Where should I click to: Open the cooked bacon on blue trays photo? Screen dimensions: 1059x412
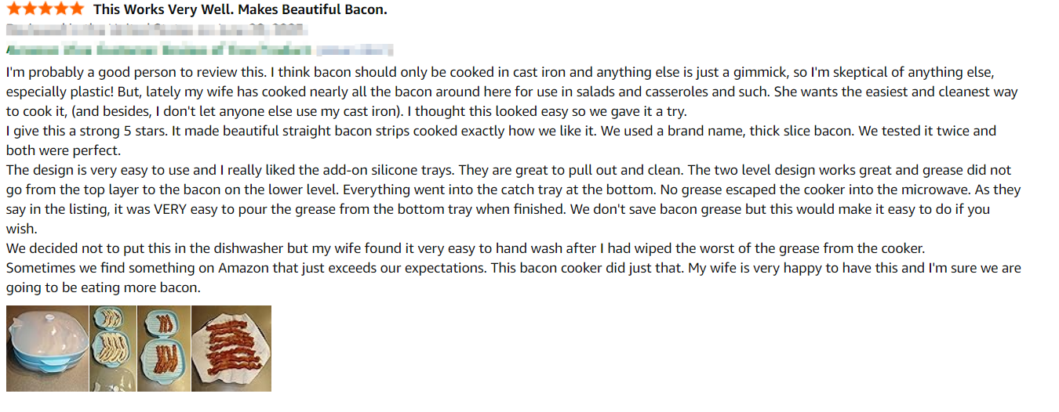click(x=164, y=348)
